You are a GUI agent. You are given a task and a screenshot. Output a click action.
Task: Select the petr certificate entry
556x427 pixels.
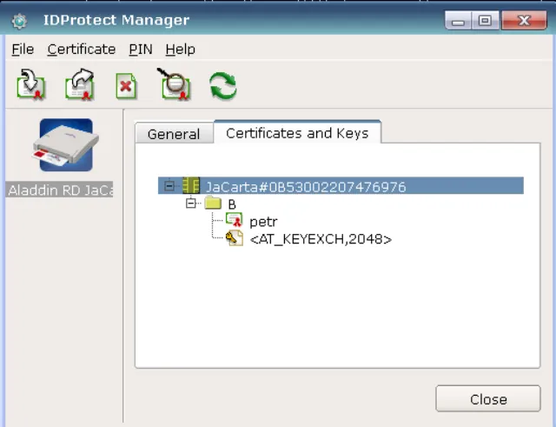pyautogui.click(x=263, y=222)
